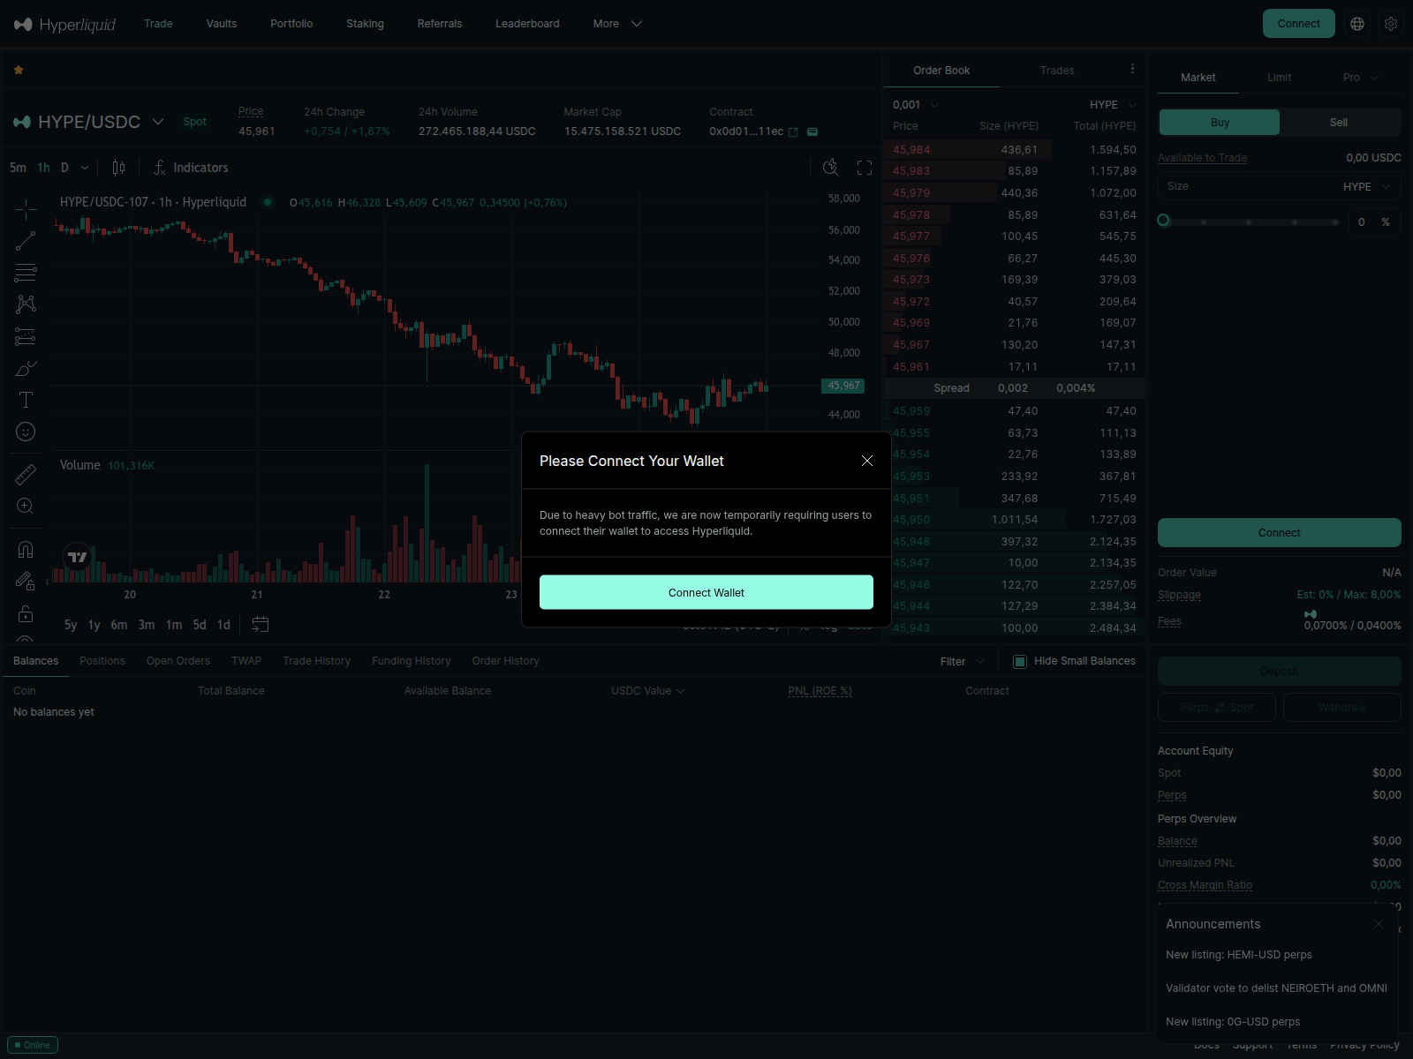This screenshot has height=1059, width=1413.
Task: Open the balances Filter dropdown
Action: [962, 661]
